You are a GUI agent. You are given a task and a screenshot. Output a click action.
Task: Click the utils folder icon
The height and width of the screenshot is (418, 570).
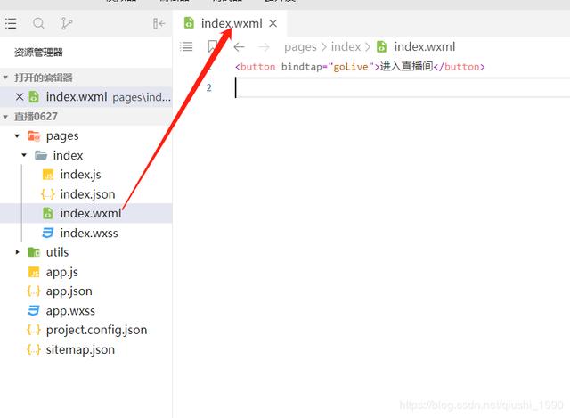[34, 252]
